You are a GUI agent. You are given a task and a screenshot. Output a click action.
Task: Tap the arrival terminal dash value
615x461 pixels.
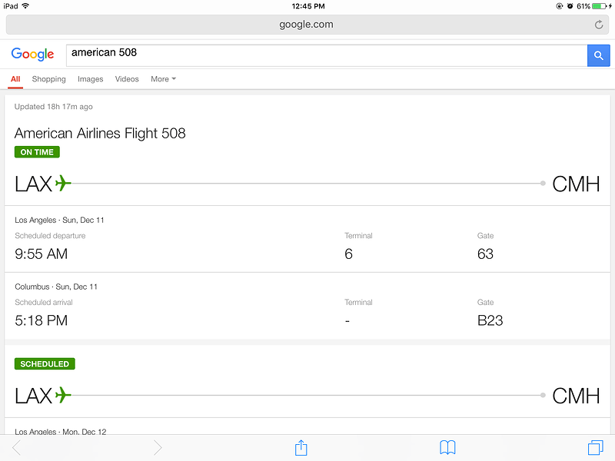tap(347, 321)
